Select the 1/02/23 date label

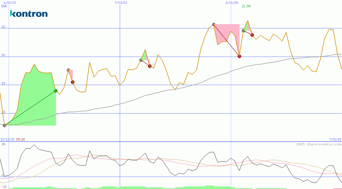point(10,2)
